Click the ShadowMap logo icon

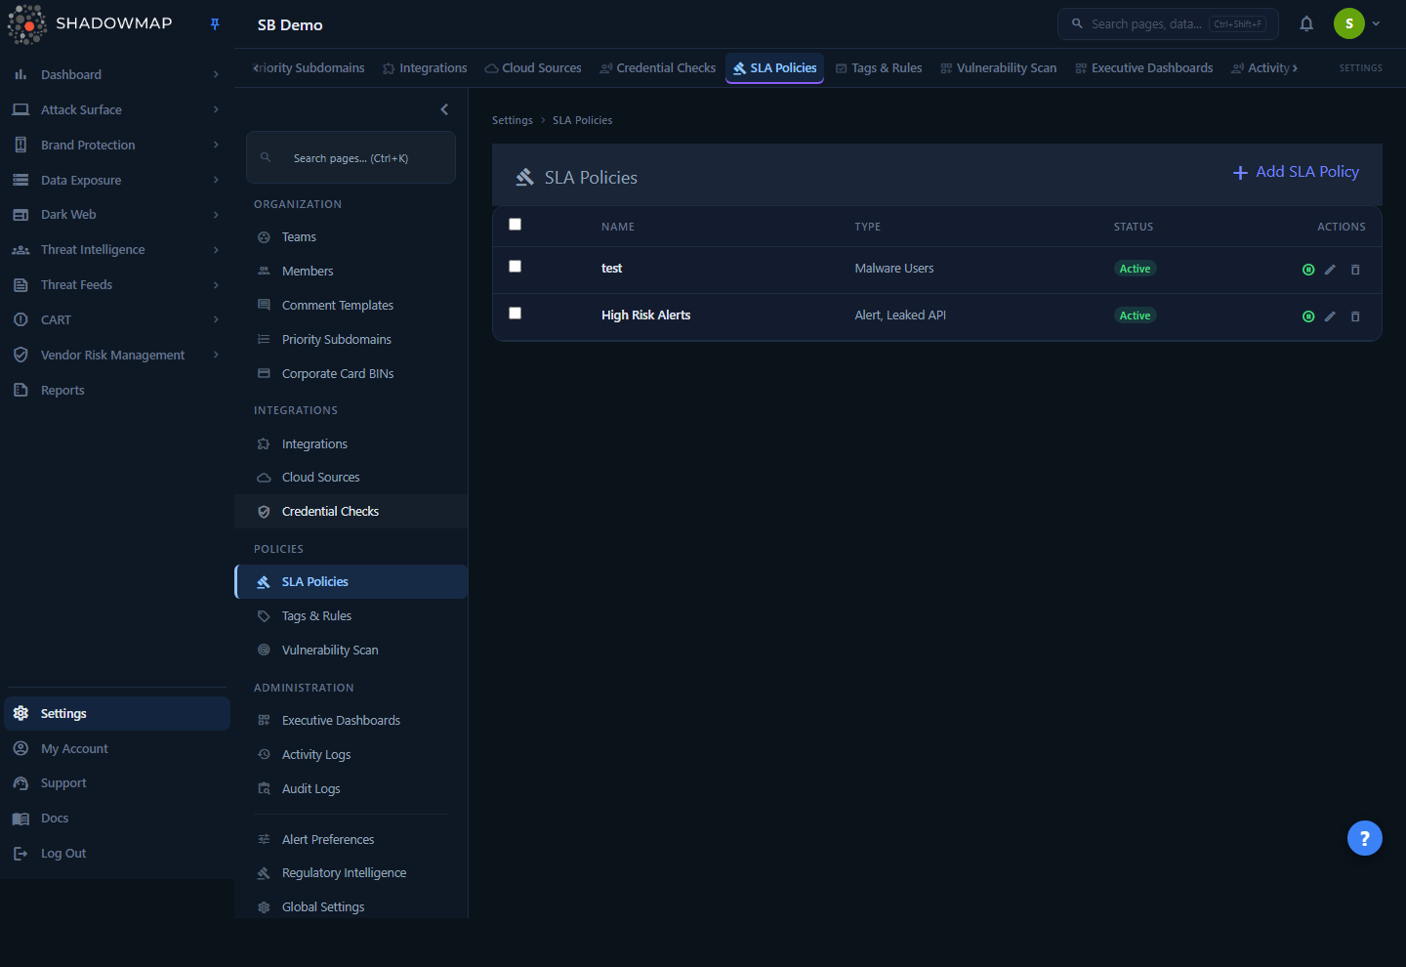26,24
